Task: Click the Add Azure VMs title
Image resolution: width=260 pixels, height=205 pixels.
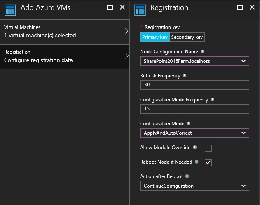Action: (45, 7)
